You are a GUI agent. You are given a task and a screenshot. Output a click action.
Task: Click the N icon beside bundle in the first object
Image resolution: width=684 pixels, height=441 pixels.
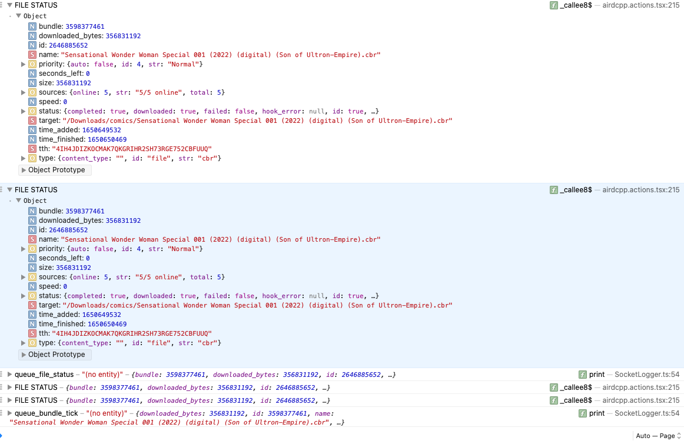pos(33,26)
